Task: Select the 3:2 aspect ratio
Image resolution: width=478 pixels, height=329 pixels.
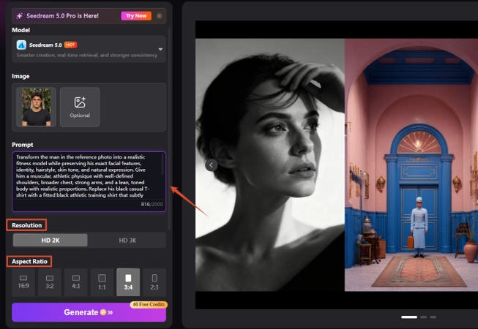Action: 50,281
